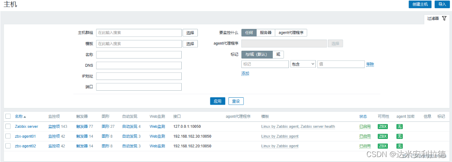The width and height of the screenshot is (452, 162).
Task: Click 选择 button for 模板
Action: (190, 44)
